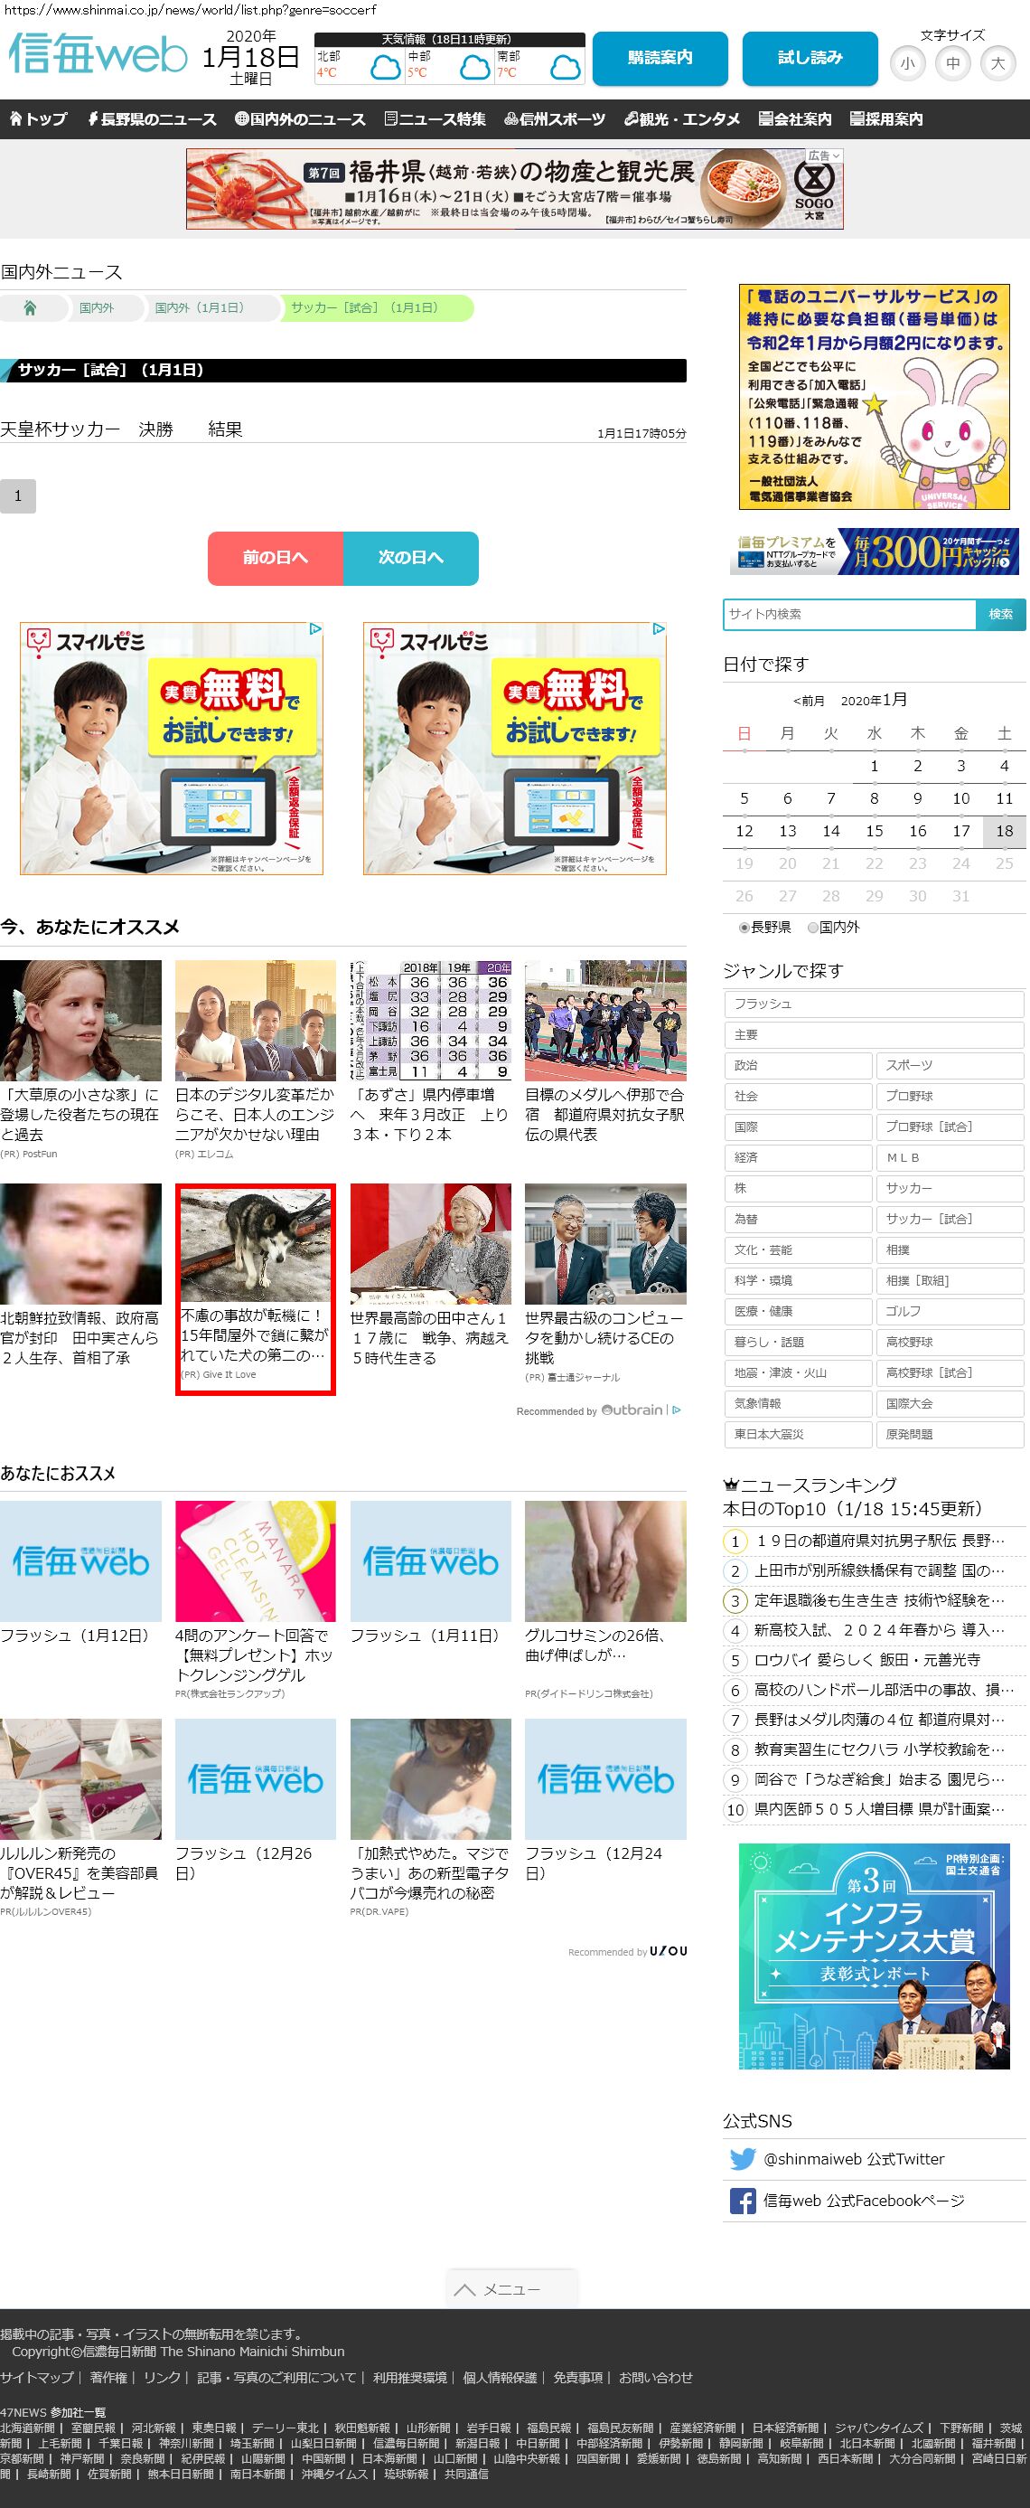This screenshot has width=1030, height=2508.
Task: Open the 政治 genre
Action: pyautogui.click(x=798, y=1065)
